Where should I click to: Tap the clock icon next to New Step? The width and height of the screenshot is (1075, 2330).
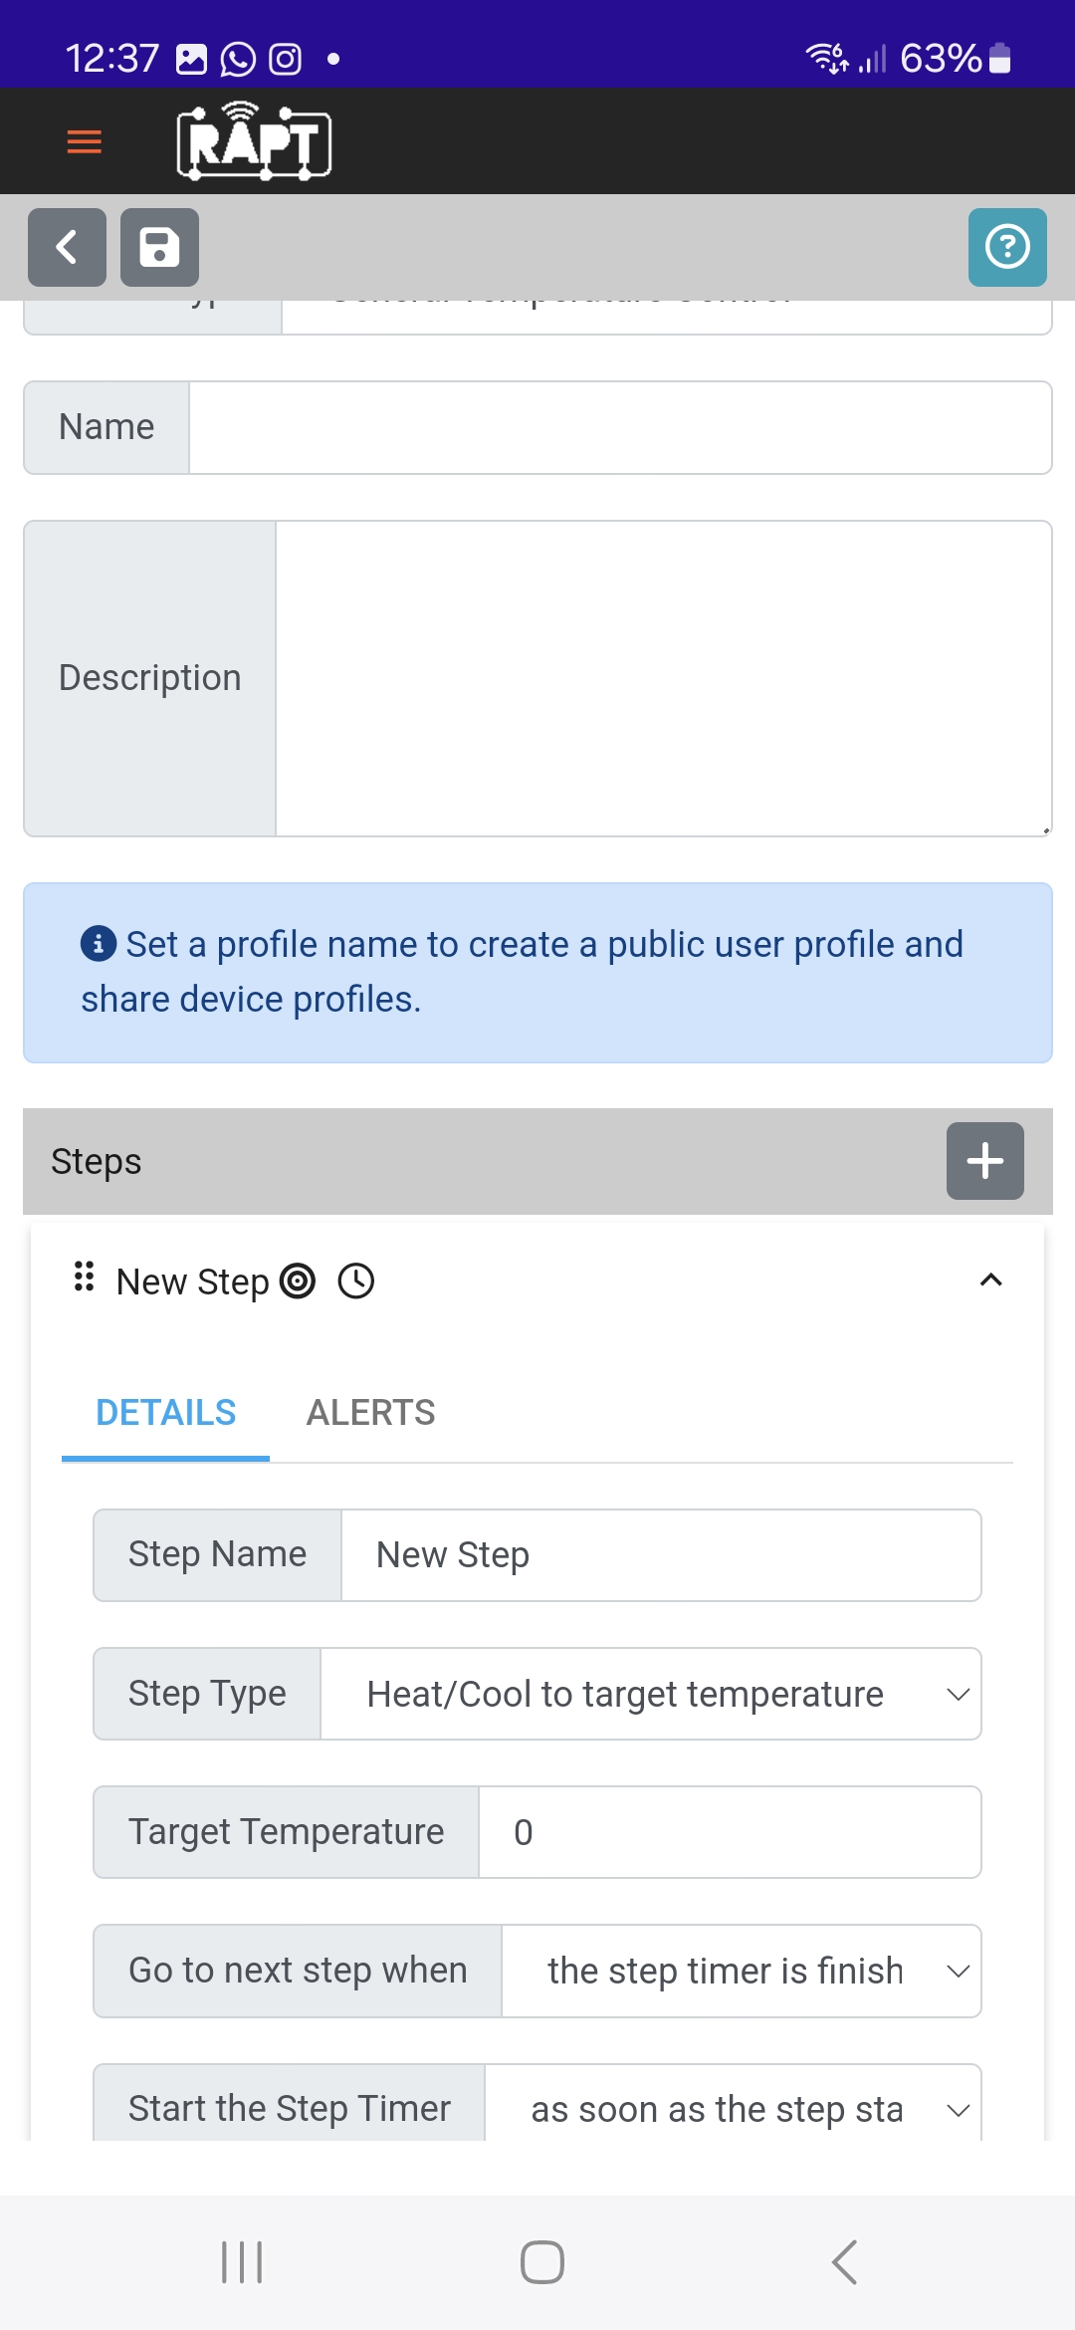pyautogui.click(x=356, y=1281)
